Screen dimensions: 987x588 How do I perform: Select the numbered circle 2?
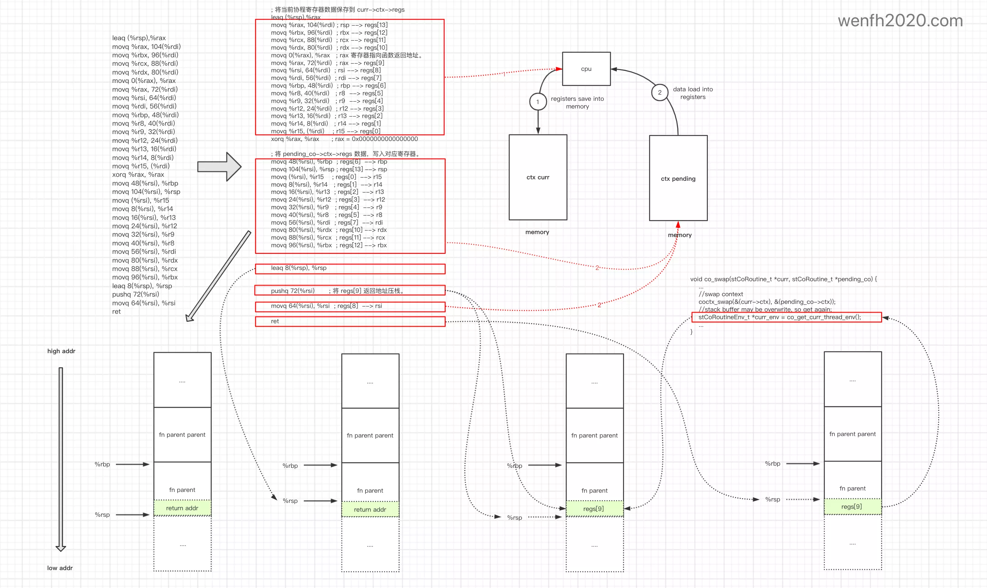click(x=659, y=92)
